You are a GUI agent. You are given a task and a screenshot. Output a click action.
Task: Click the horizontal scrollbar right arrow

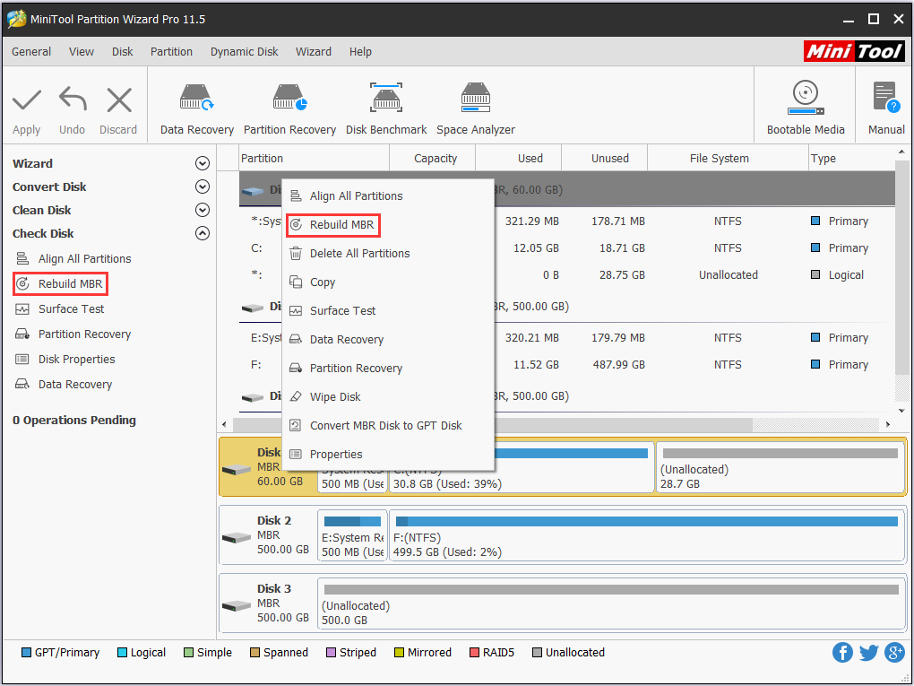tap(888, 424)
